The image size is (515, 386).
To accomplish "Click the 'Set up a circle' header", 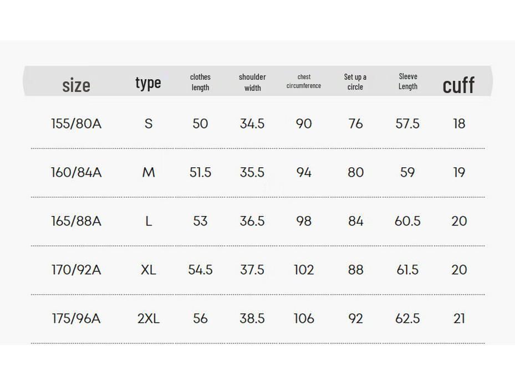I will (355, 82).
